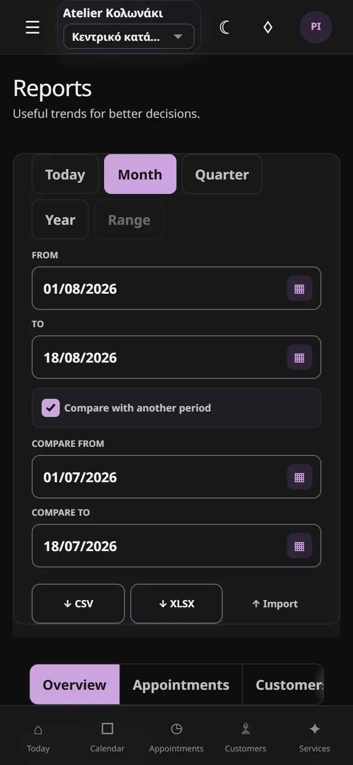
Task: Open the hamburger navigation menu
Action: click(x=33, y=27)
